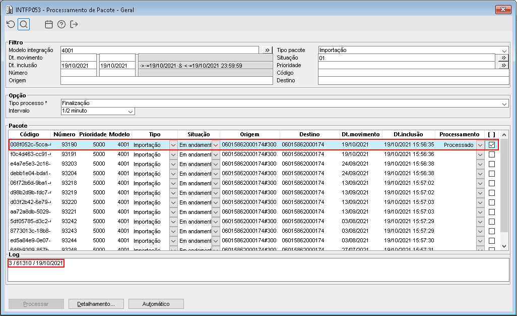Tick the checkbox for package 93218
Screen dimensions: 517x316
[492, 183]
